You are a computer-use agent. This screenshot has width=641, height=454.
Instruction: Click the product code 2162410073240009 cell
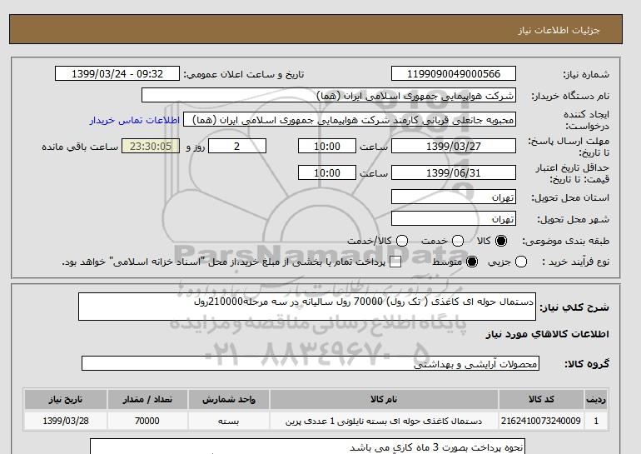541,421
